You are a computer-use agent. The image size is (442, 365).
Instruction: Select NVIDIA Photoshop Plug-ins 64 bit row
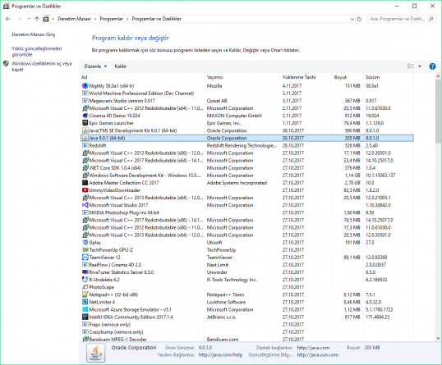(247, 212)
